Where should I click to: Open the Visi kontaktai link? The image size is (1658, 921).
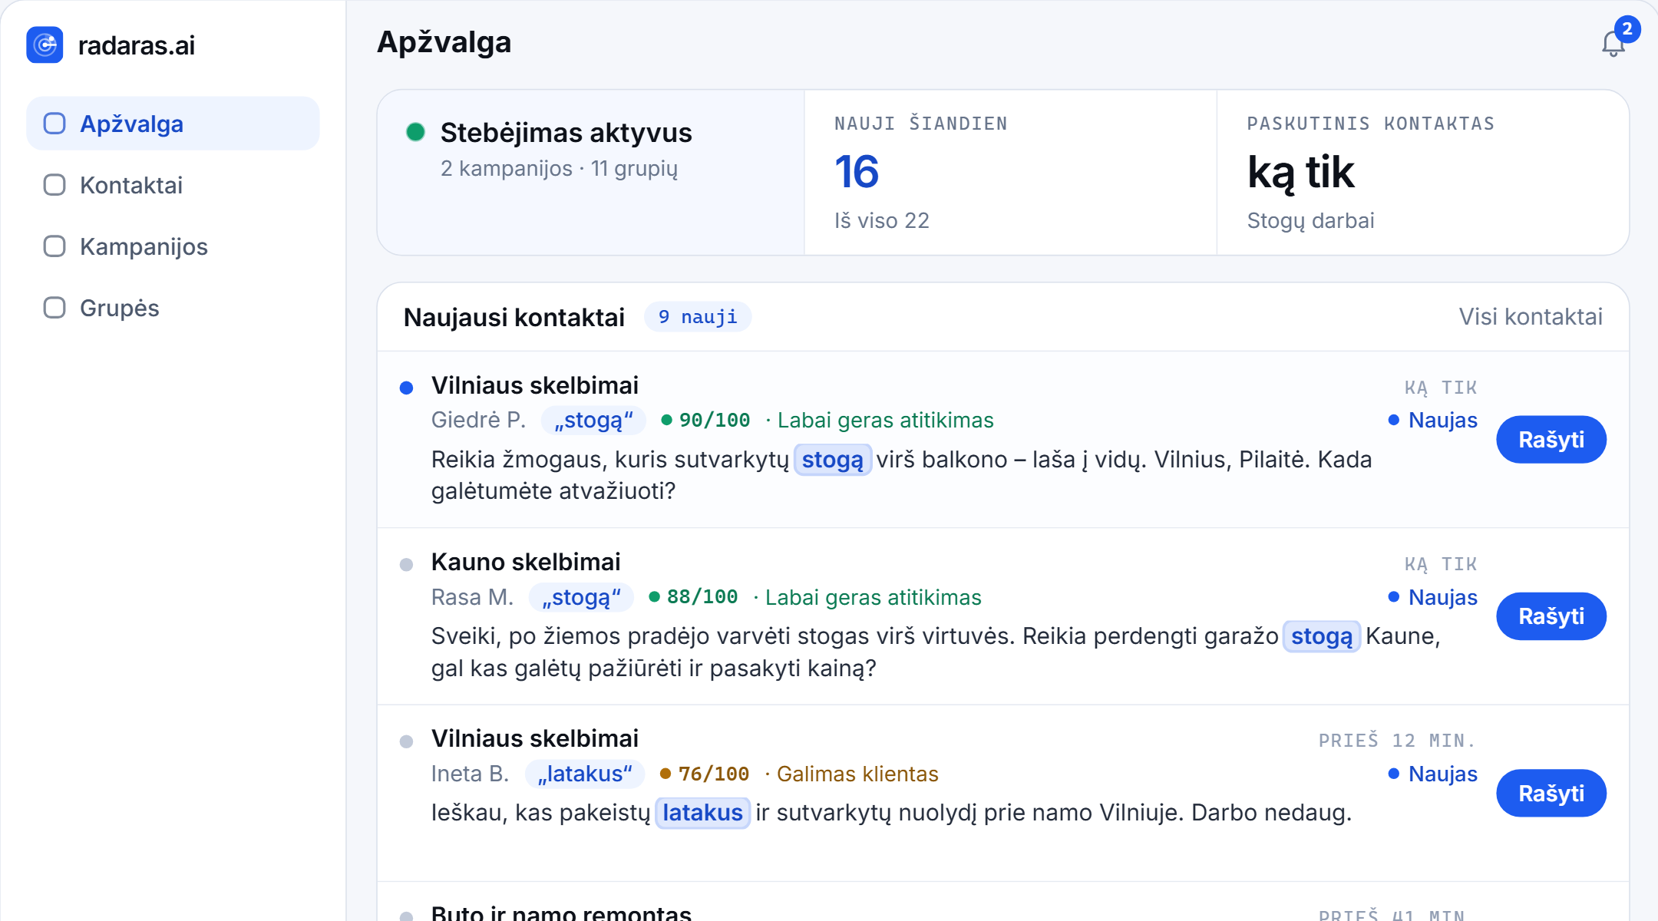click(1531, 316)
